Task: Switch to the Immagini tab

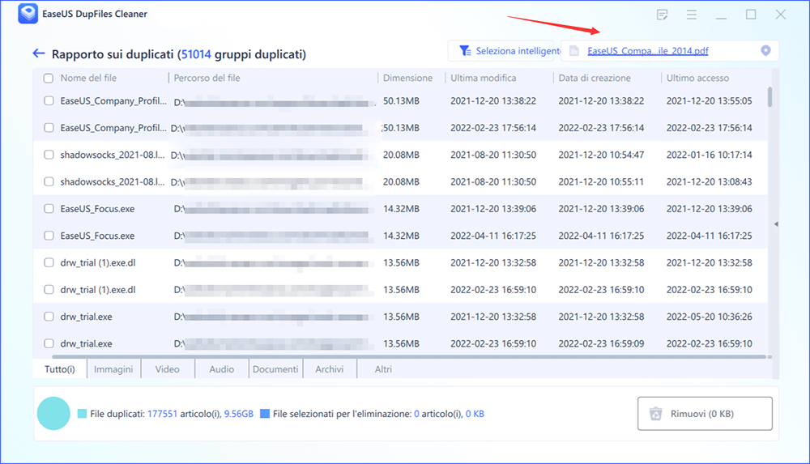Action: click(x=113, y=369)
